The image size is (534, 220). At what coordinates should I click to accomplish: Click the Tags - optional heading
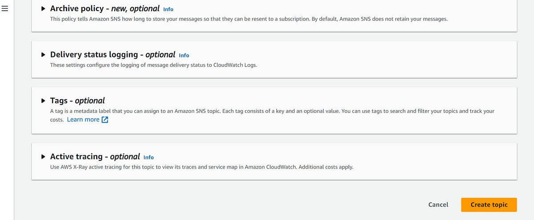coord(77,100)
